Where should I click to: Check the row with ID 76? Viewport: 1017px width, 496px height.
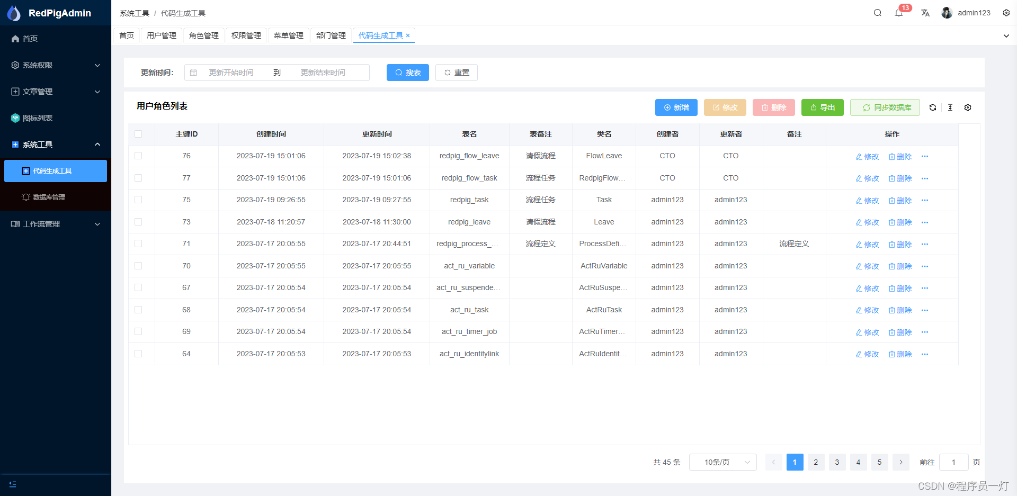coord(138,156)
